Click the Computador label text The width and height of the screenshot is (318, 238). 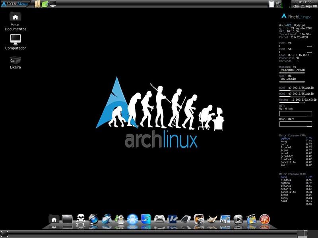point(16,48)
